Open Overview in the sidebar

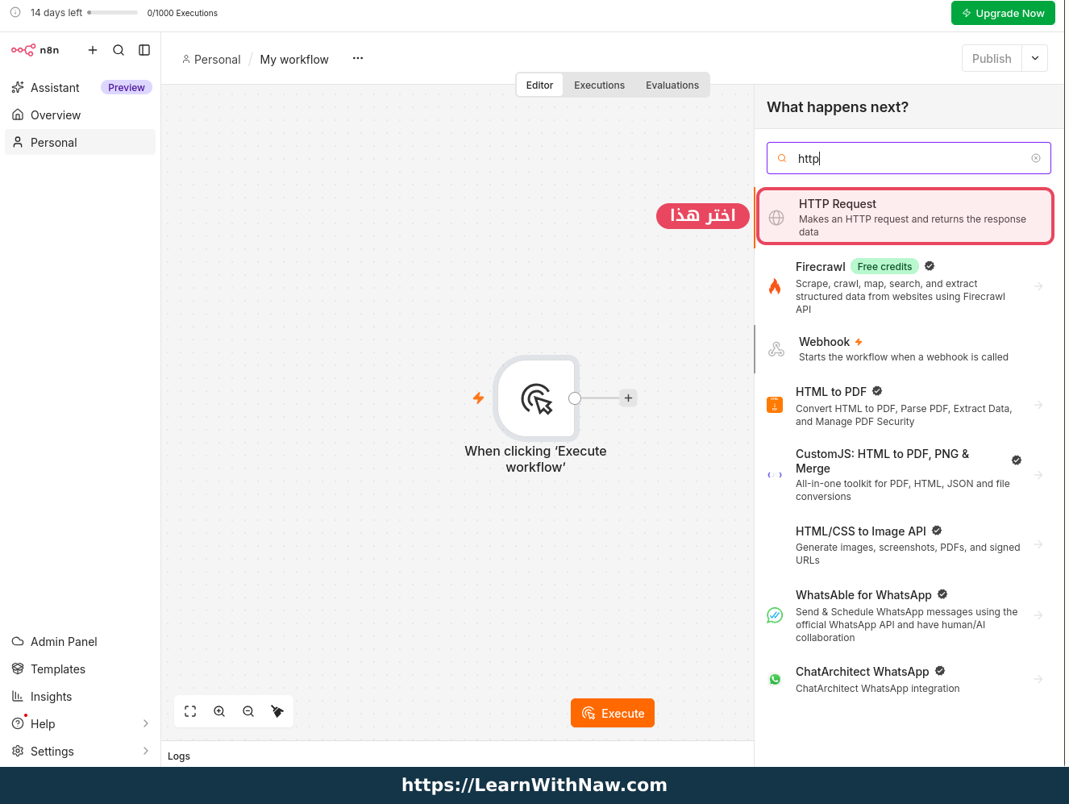tap(80, 115)
